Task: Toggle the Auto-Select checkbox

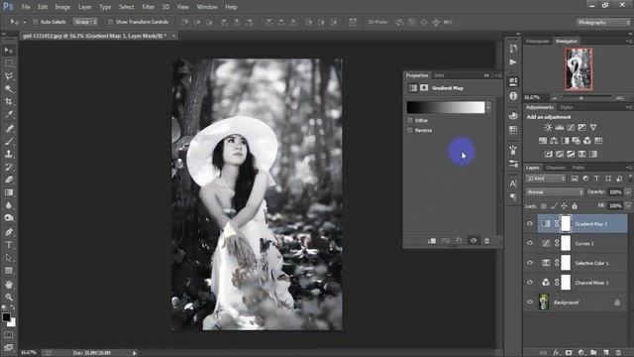Action: [36, 22]
